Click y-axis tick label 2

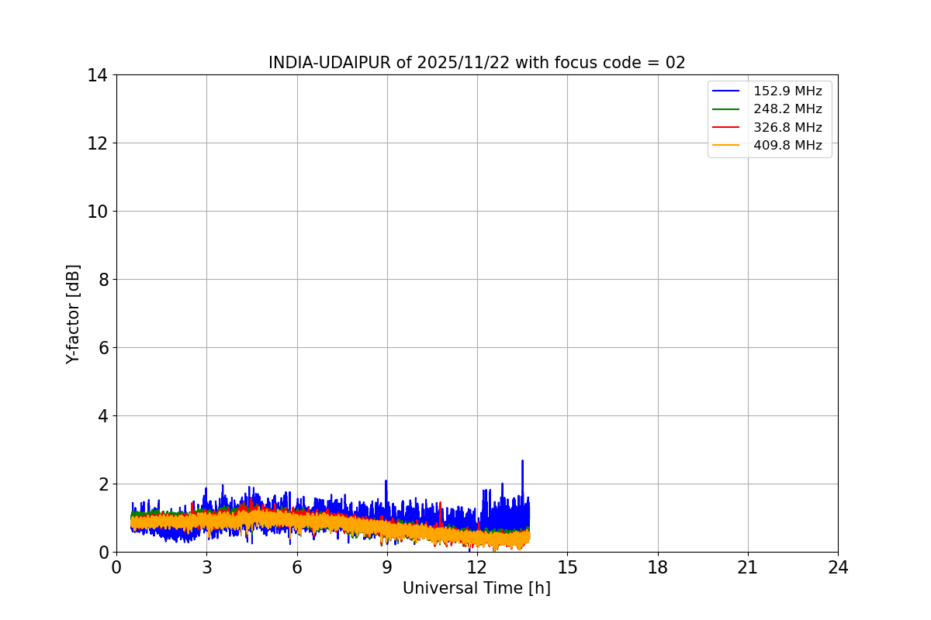pos(102,484)
